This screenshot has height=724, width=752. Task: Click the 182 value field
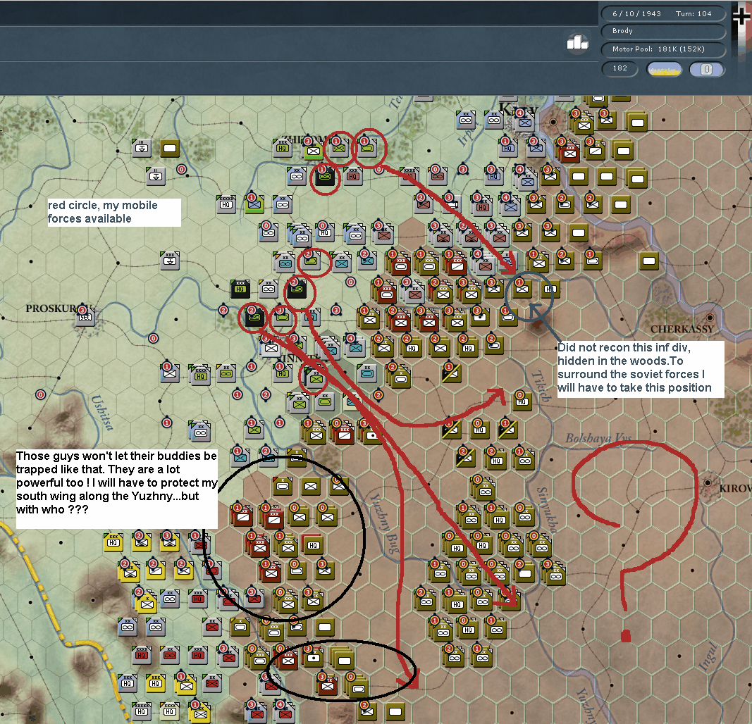pyautogui.click(x=620, y=68)
